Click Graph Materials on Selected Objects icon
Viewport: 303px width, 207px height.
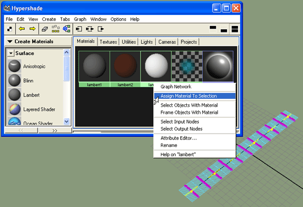(67, 29)
